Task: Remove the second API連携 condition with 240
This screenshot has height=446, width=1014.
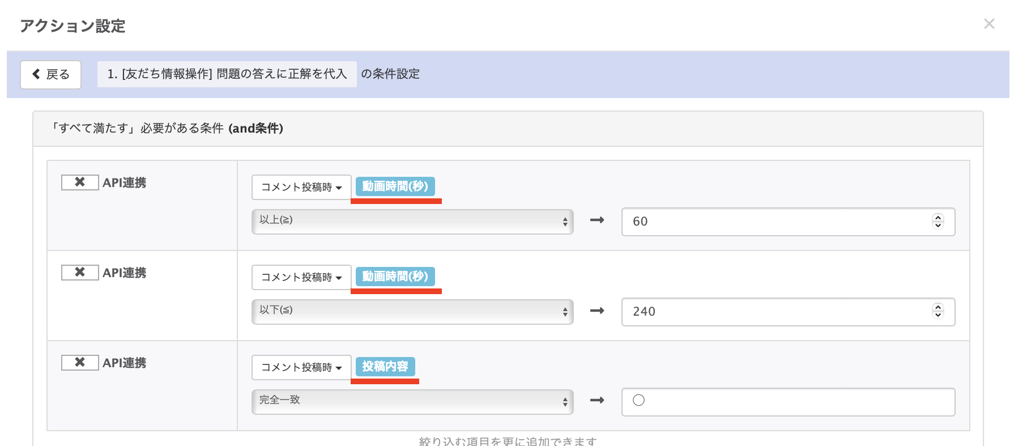Action: pyautogui.click(x=80, y=272)
